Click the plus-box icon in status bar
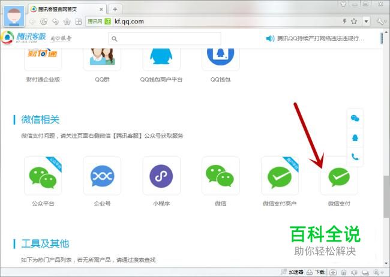Screen dimensions: 390x277 tap(333, 272)
